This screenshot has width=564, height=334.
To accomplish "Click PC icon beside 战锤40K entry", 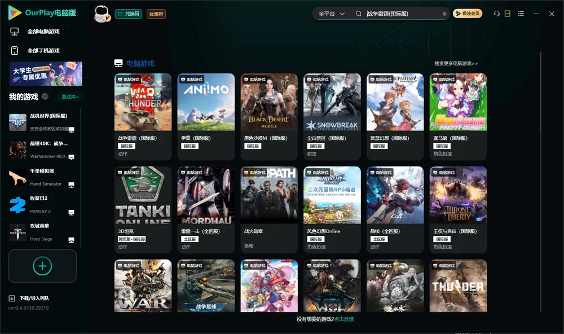I will point(71,157).
